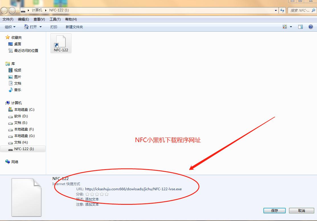This screenshot has height=221, width=317.
Task: Click the refresh button beside address bar
Action: point(282,10)
